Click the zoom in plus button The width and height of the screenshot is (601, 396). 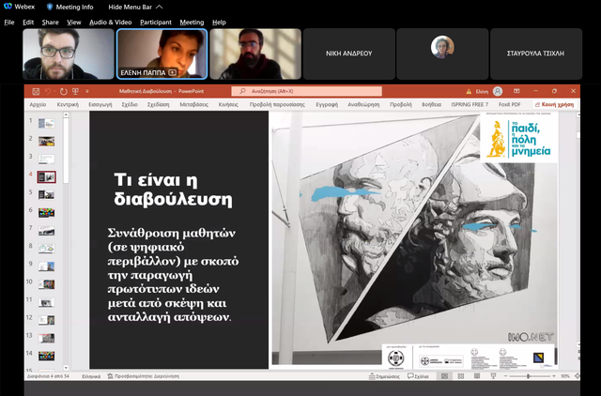554,376
